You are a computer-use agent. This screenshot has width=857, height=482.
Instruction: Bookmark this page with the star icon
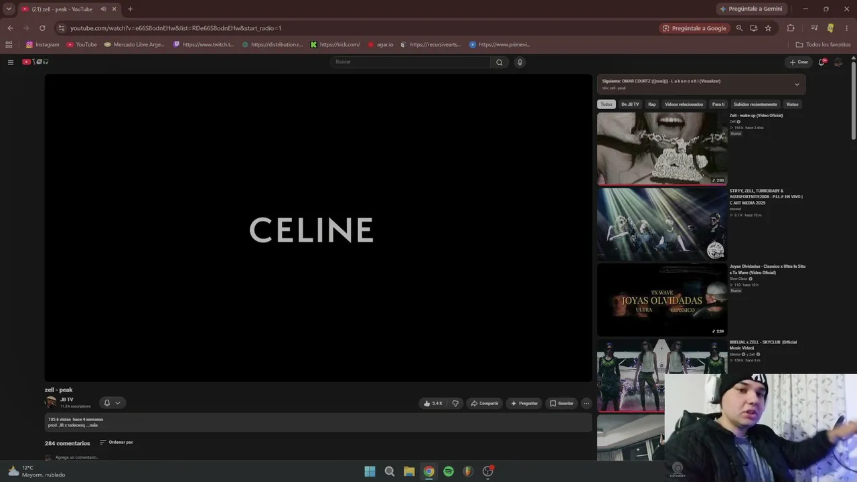click(x=768, y=28)
